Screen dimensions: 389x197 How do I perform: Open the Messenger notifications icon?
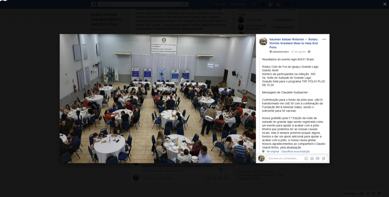tap(270, 4)
